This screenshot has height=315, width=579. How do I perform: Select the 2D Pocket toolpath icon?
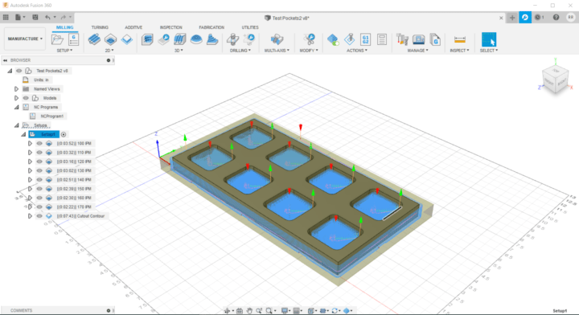pyautogui.click(x=110, y=39)
